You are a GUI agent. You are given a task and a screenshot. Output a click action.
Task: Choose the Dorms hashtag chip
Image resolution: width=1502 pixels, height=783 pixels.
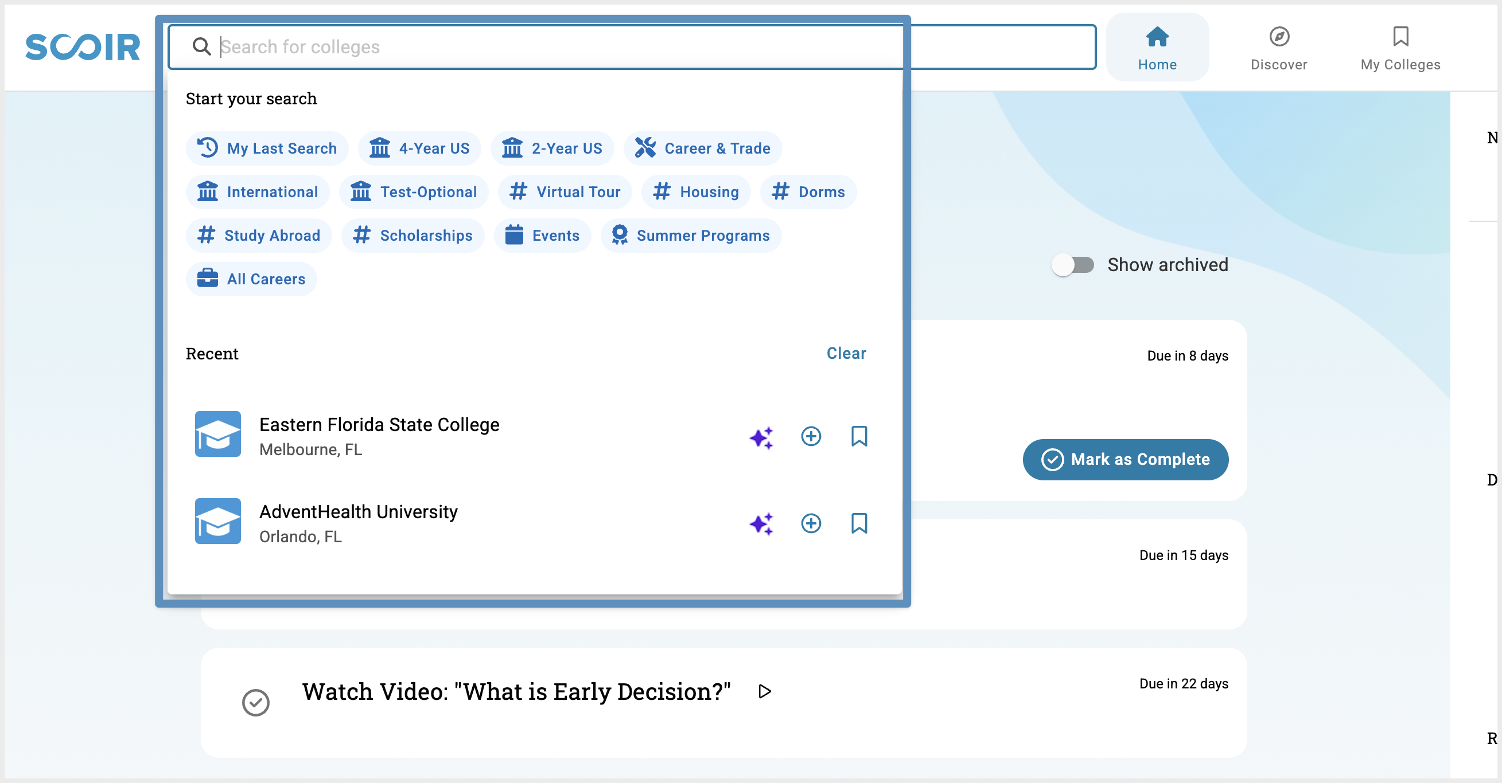[x=808, y=191]
